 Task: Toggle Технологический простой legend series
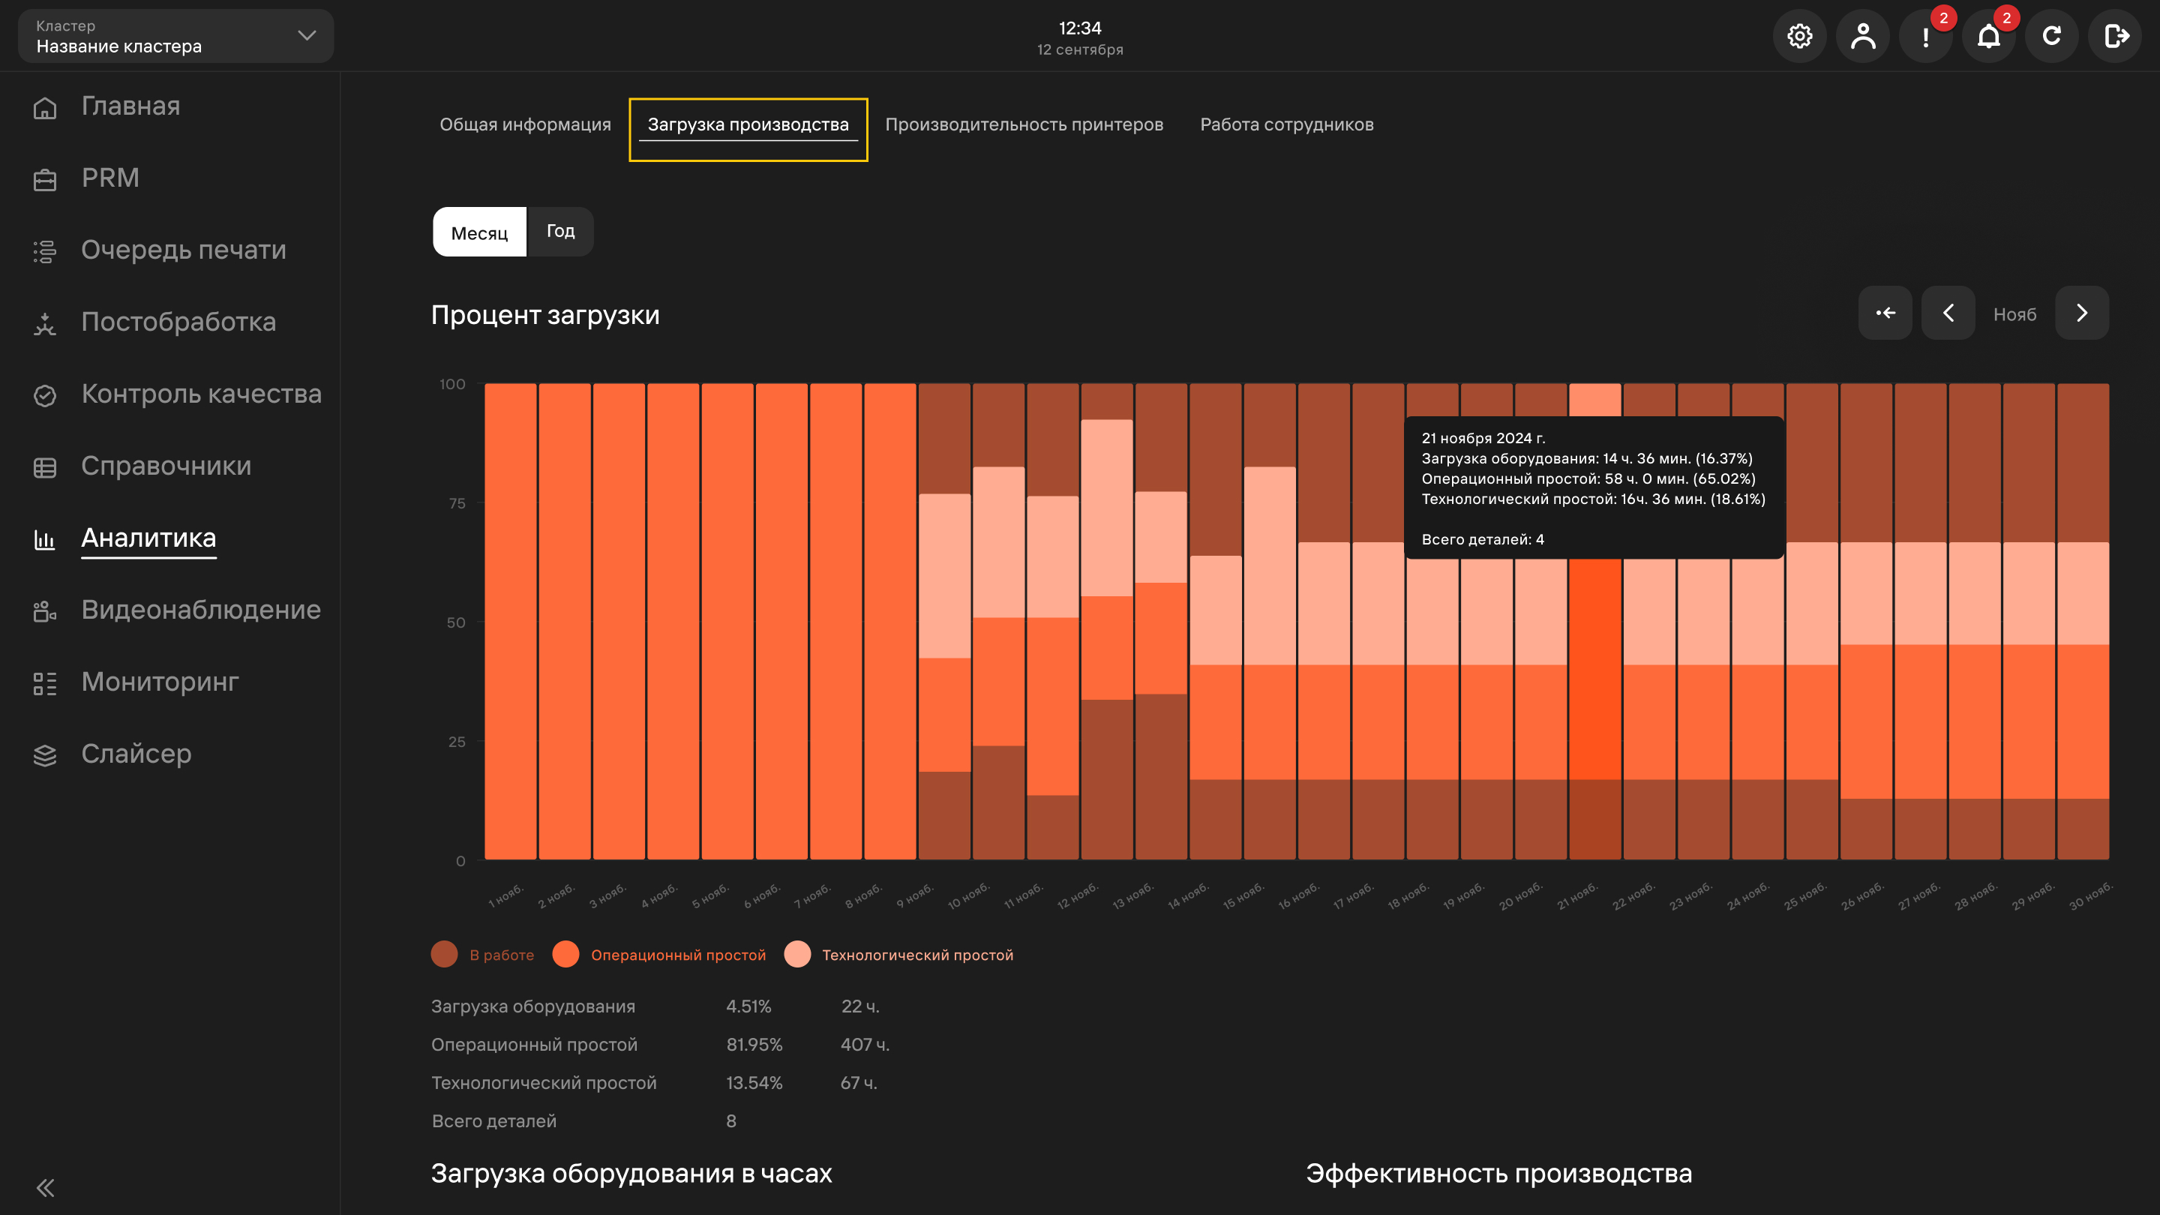(898, 954)
